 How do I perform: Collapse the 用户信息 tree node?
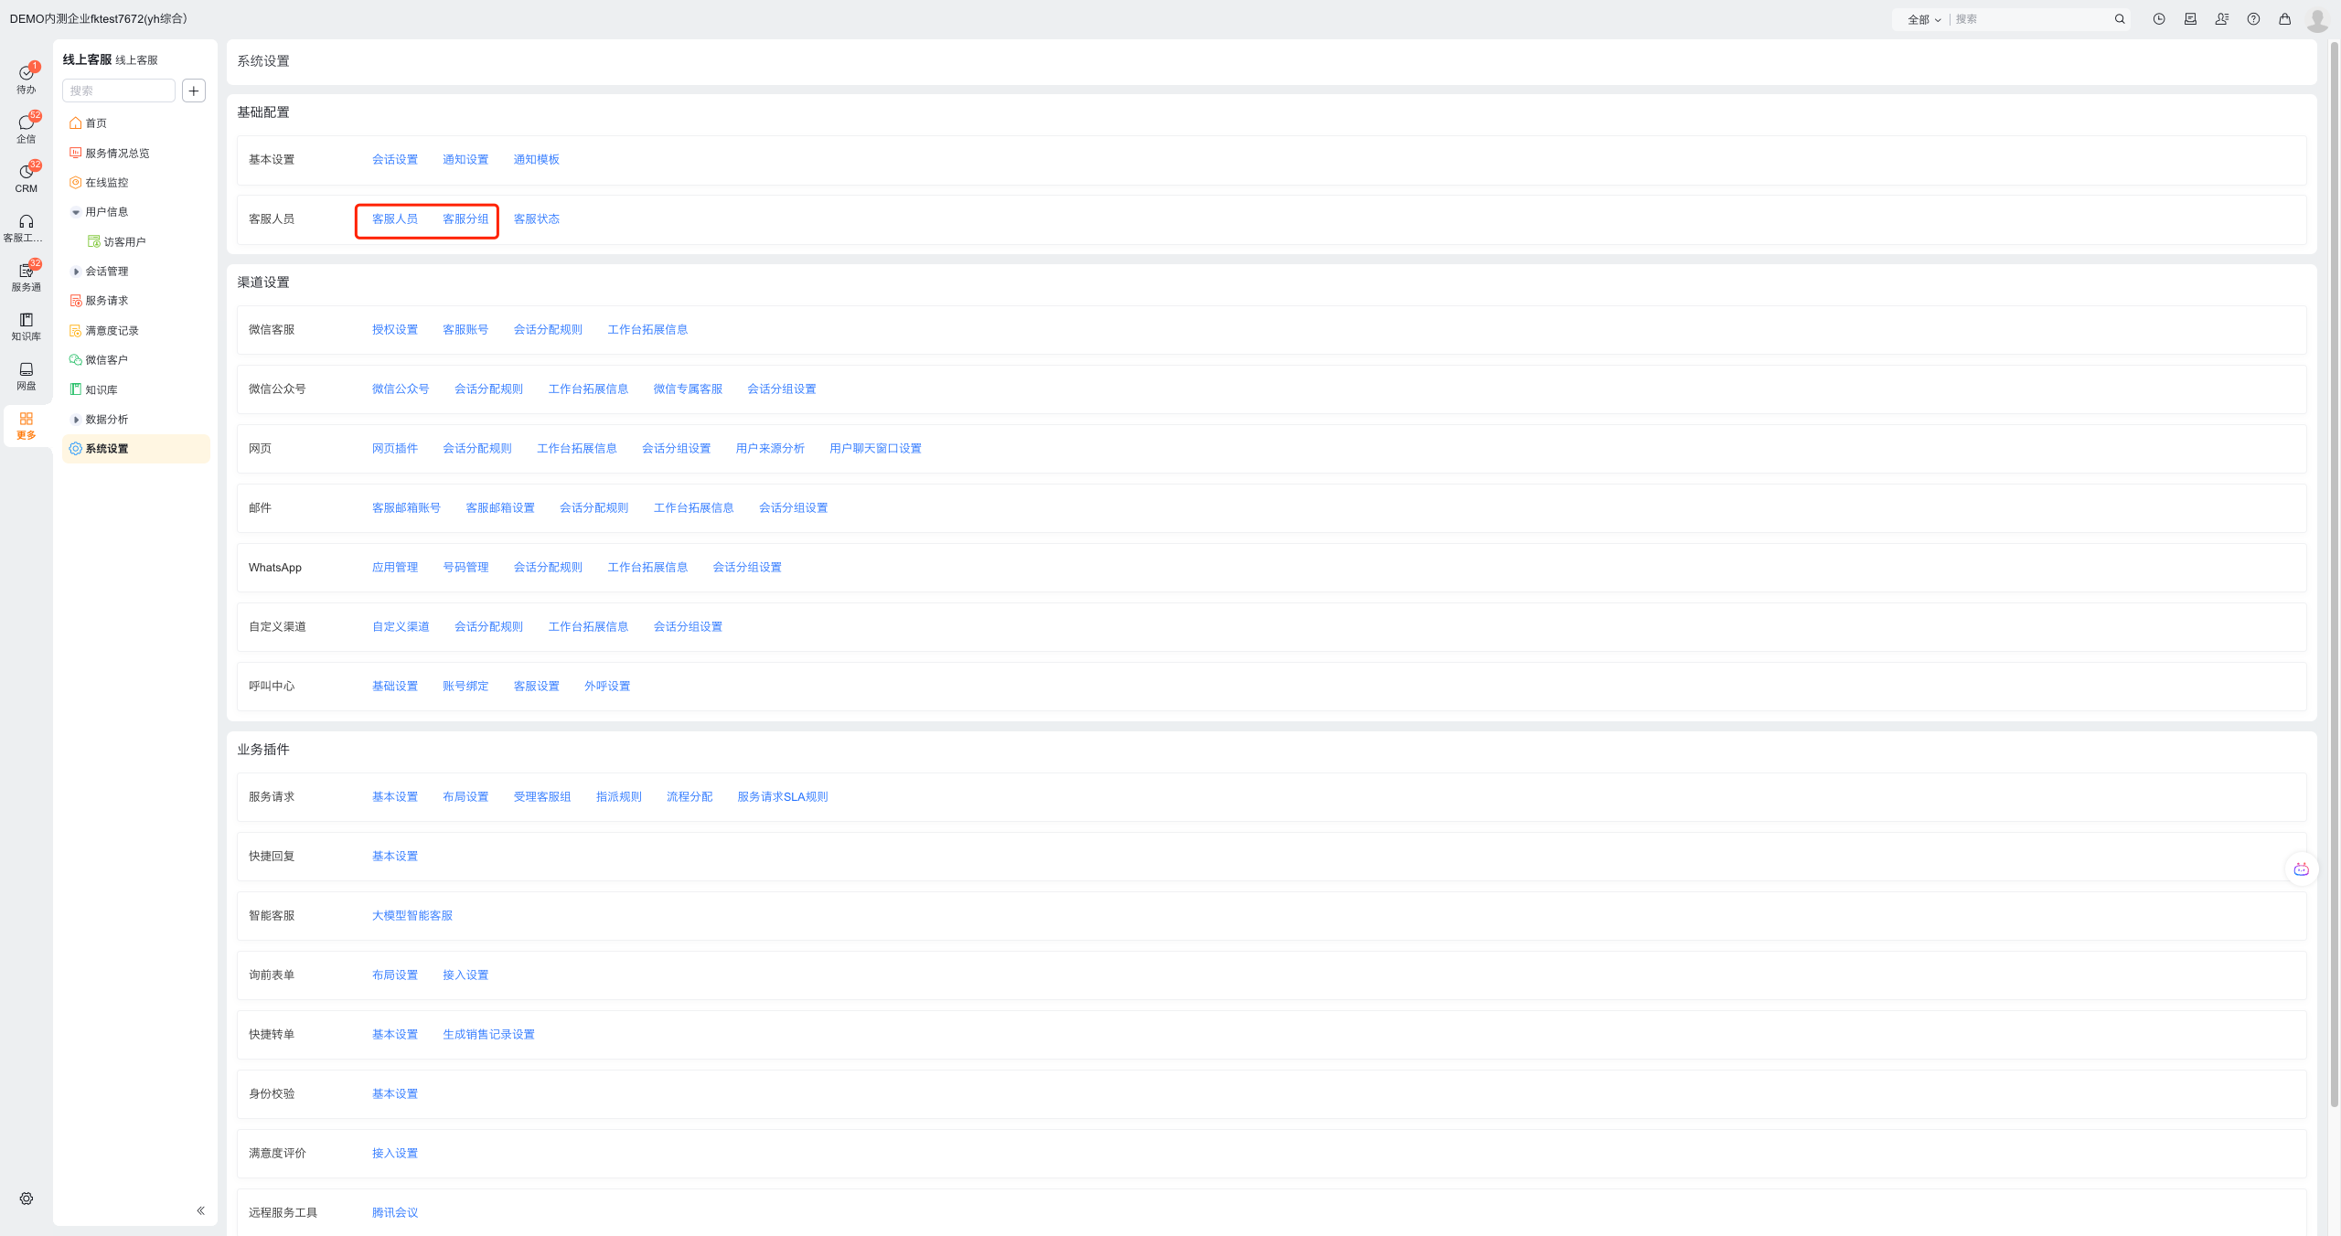tap(76, 212)
